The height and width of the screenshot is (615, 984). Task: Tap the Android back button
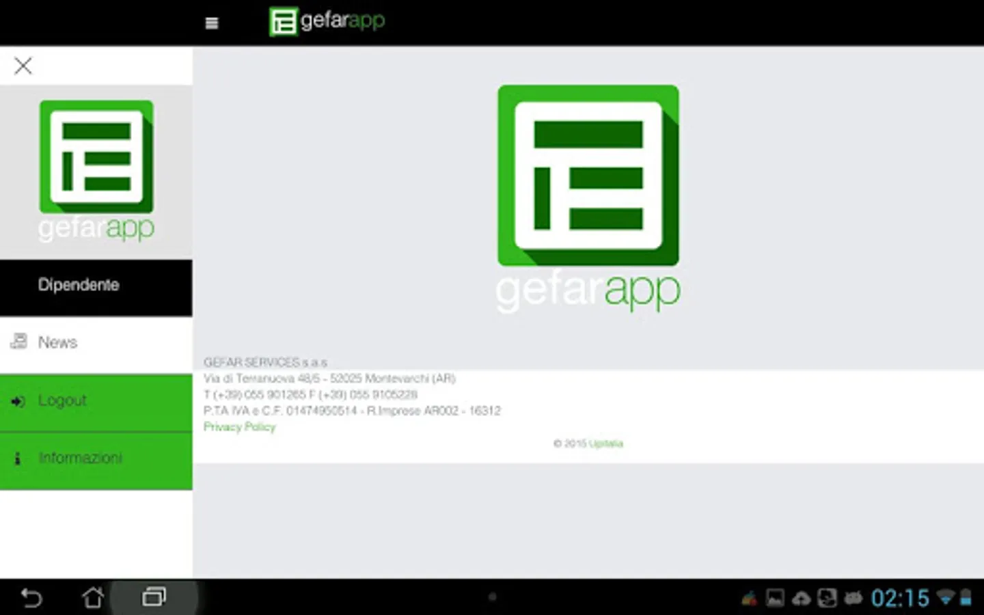31,598
